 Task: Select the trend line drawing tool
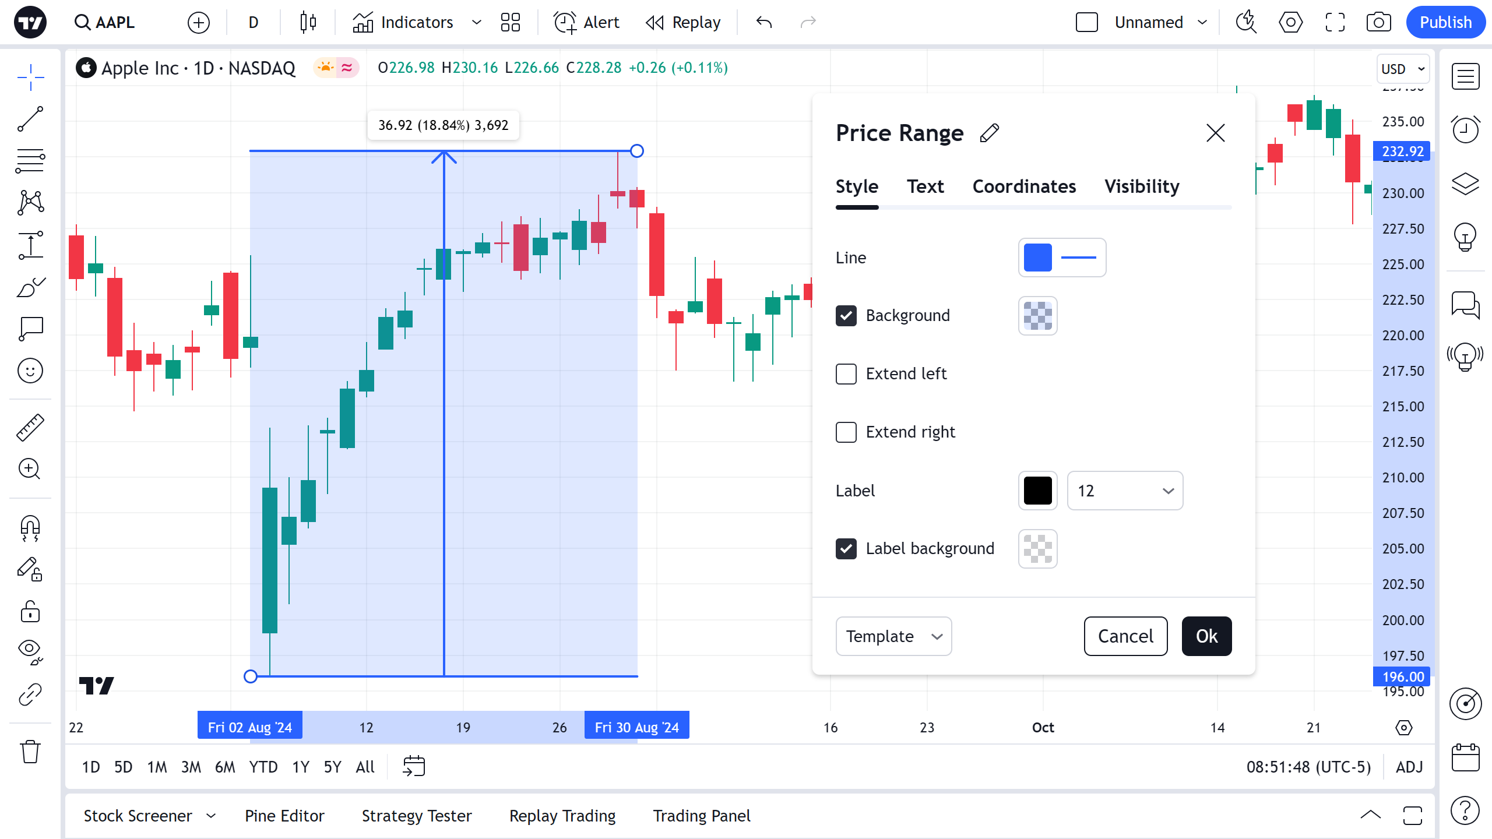tap(30, 119)
